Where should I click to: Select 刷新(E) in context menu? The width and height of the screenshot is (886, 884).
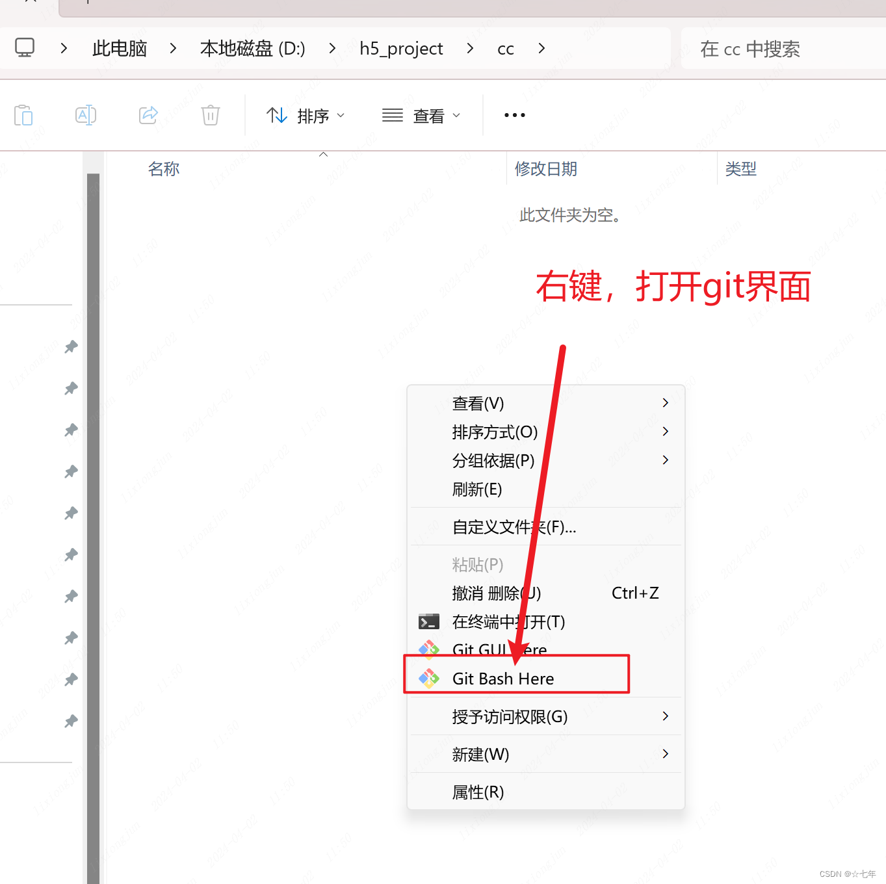[x=546, y=489]
